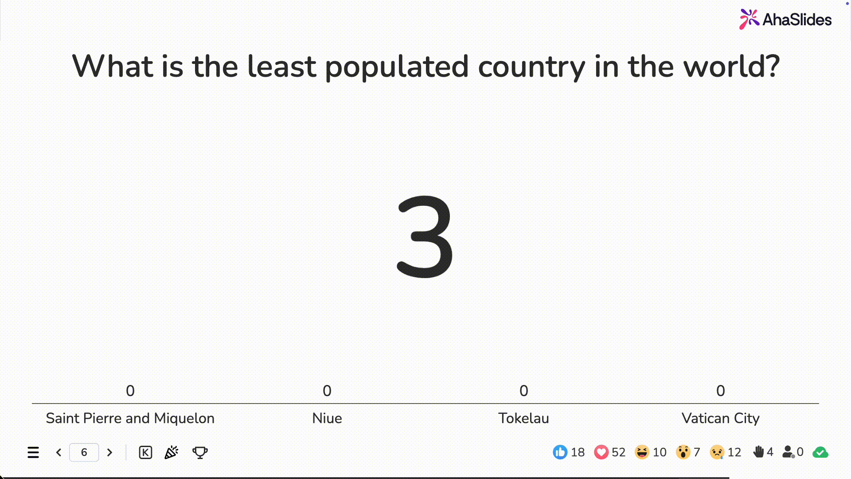851x479 pixels.
Task: Open keyboard shortcuts icon
Action: pos(145,452)
